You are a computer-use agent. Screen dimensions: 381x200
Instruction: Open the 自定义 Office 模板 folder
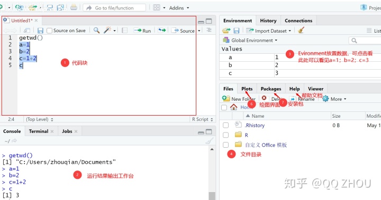point(266,145)
